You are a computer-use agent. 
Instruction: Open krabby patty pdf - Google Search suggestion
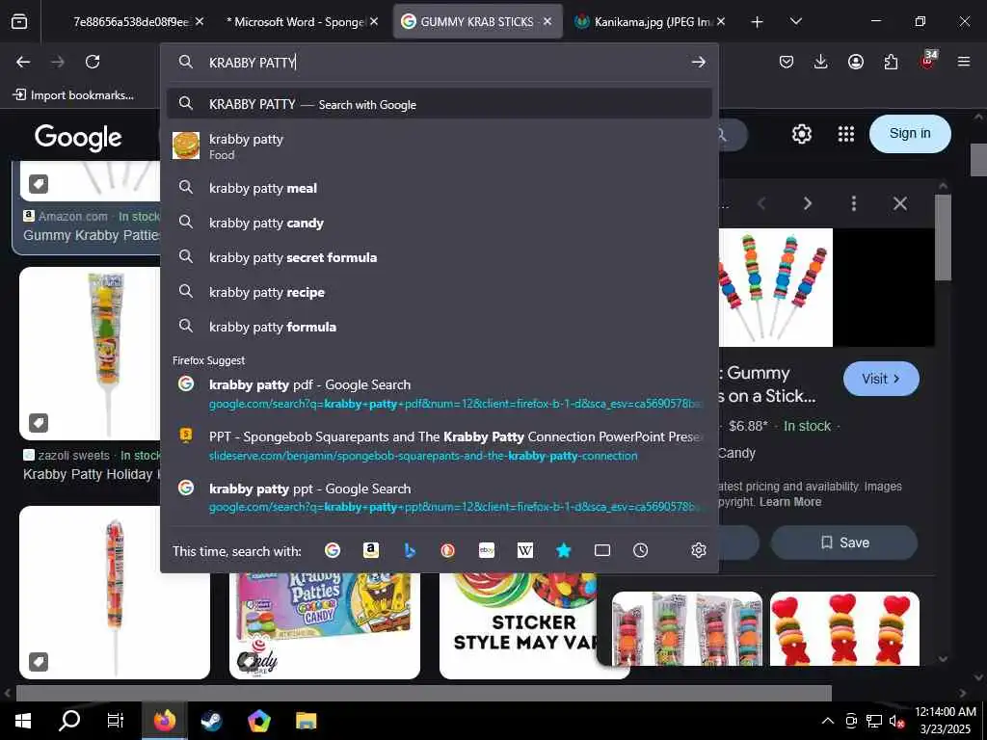[440, 393]
